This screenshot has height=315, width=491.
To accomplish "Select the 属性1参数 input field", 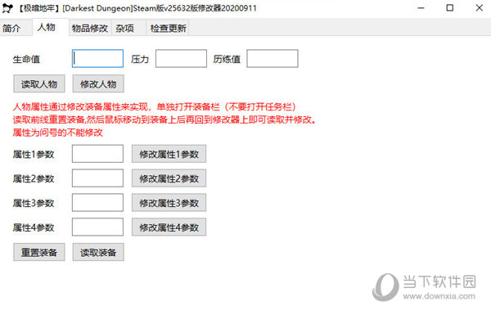I will tap(97, 154).
